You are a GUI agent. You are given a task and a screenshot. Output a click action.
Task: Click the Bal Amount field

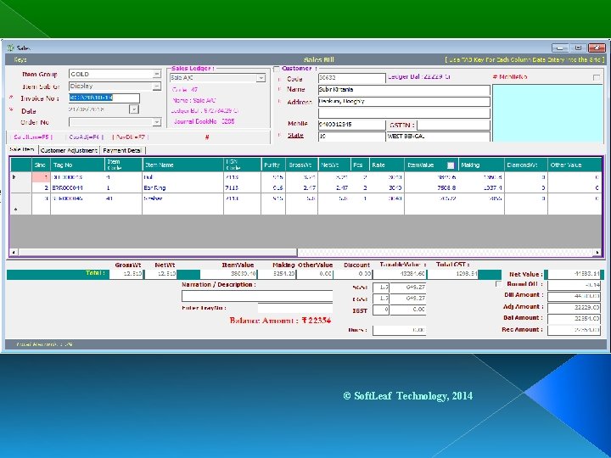point(574,319)
